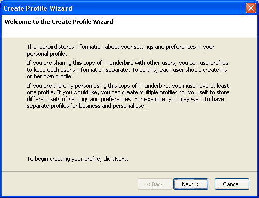Click the 'To begin creating your profile' instruction
This screenshot has height=198, width=259.
[x=78, y=159]
